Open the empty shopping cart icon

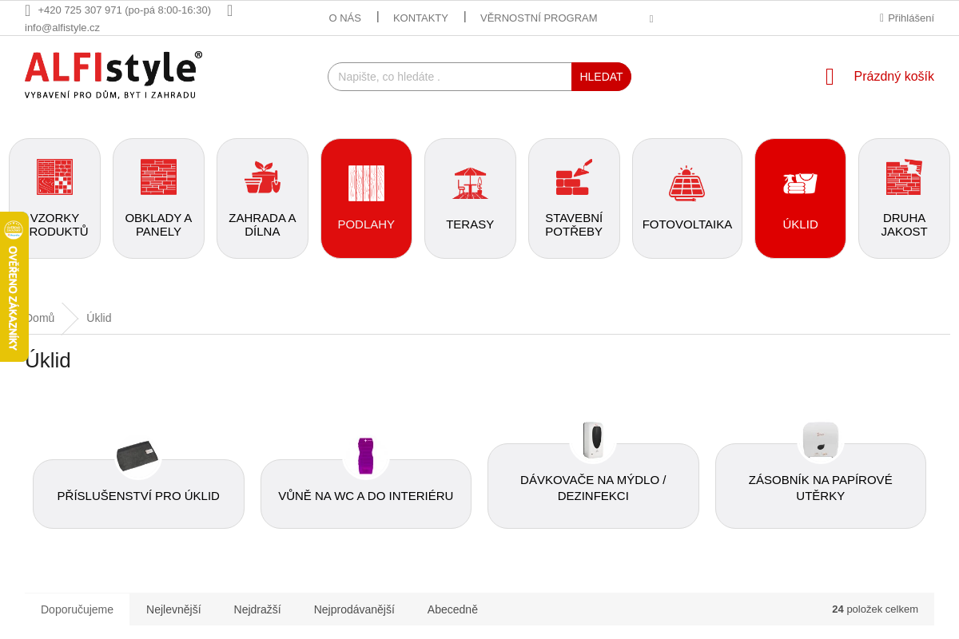tap(830, 77)
